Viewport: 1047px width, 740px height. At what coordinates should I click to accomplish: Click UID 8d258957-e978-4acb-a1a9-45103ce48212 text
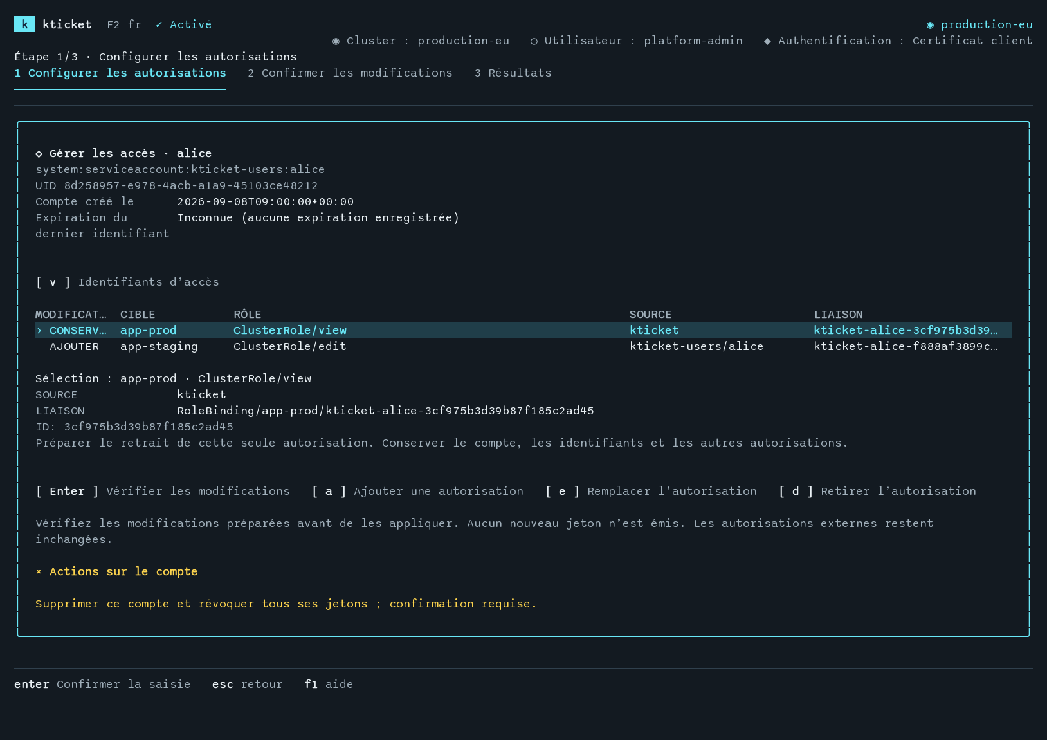pos(177,185)
